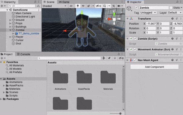This screenshot has height=115, width=183.
Task: Open the scene camera settings icon
Action: coord(119,6)
